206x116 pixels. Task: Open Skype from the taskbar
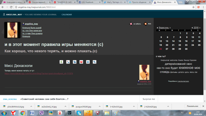79,113
